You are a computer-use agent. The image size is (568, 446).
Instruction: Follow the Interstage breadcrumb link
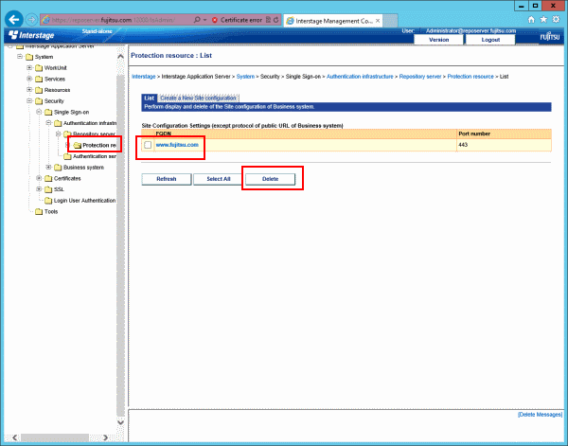(x=144, y=77)
